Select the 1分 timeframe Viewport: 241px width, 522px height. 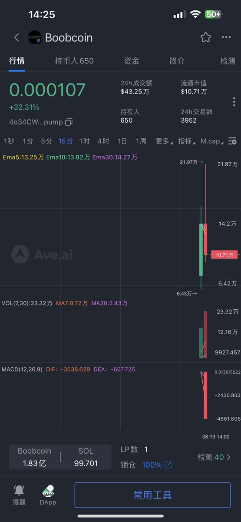pyautogui.click(x=28, y=141)
